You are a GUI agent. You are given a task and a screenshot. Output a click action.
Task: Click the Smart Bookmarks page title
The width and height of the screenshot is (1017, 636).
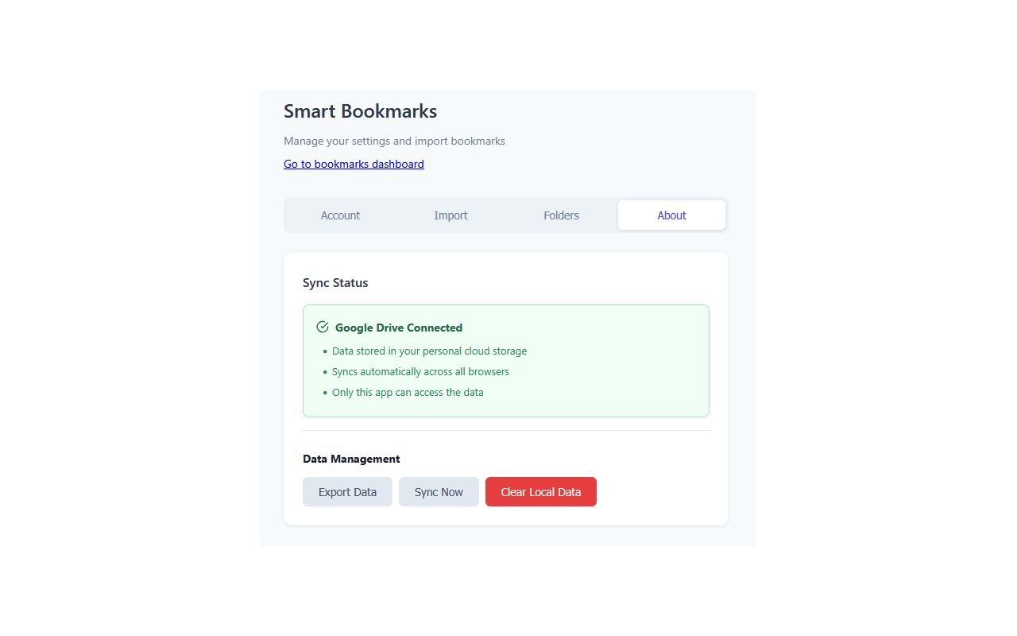click(360, 111)
